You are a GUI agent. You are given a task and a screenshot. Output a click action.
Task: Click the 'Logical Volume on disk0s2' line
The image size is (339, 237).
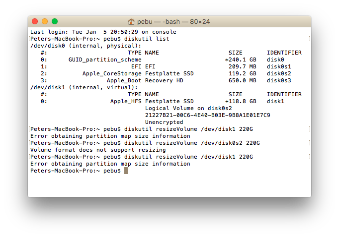coord(188,108)
